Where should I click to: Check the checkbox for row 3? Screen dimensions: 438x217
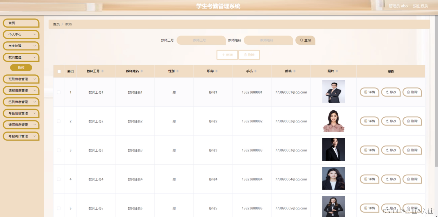59,150
